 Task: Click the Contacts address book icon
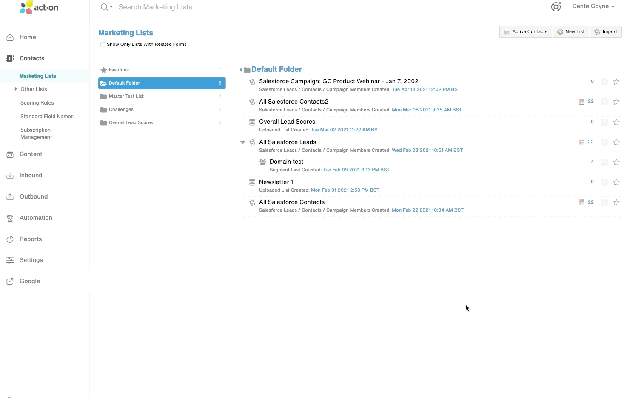pos(10,59)
